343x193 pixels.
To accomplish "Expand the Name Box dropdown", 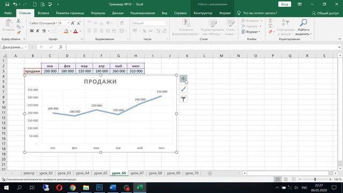I will [x=26, y=47].
